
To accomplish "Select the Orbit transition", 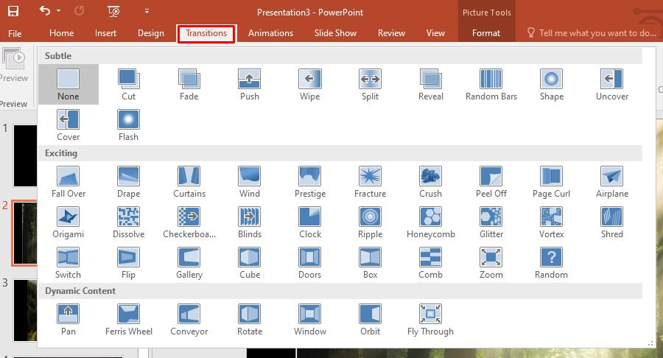I will point(370,320).
